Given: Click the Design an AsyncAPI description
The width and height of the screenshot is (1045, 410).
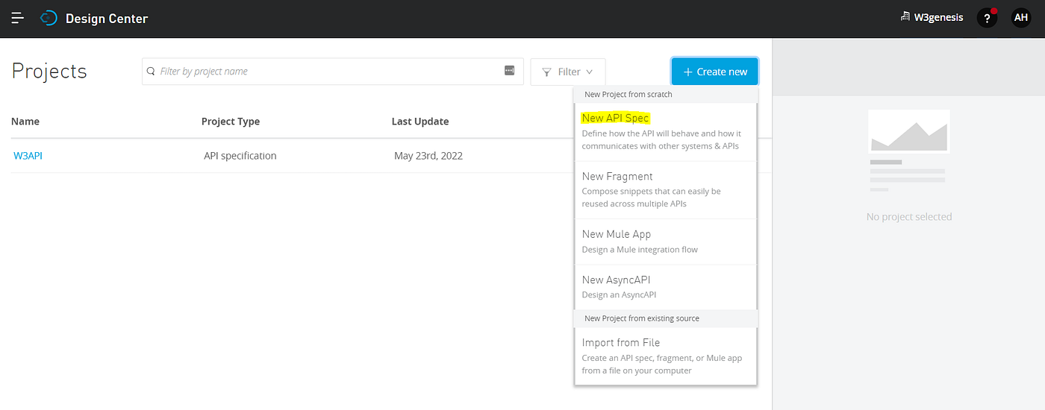Looking at the screenshot, I should pyautogui.click(x=619, y=295).
